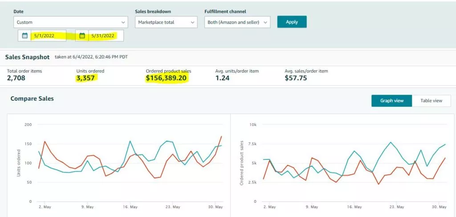Image resolution: width=456 pixels, height=217 pixels.
Task: Click the Sales Snapshot heading
Action: click(27, 57)
